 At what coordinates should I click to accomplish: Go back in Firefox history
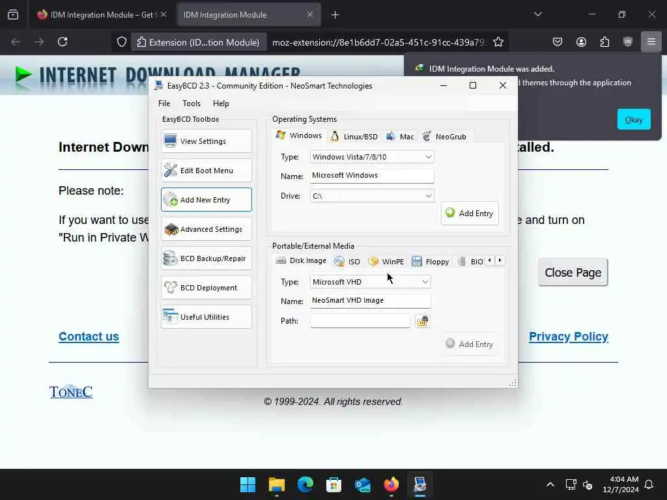[x=16, y=42]
